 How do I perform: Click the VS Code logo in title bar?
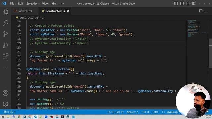click(x=4, y=3)
